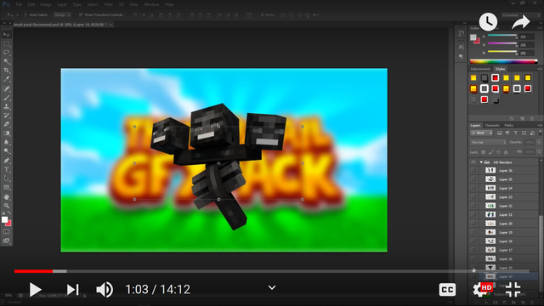The width and height of the screenshot is (544, 306).
Task: Select the Eyedropper tool
Action: [6, 79]
